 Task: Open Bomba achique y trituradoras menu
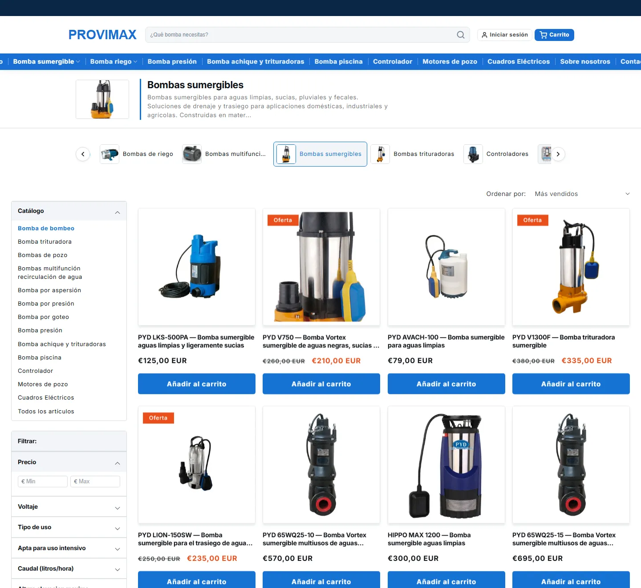256,61
